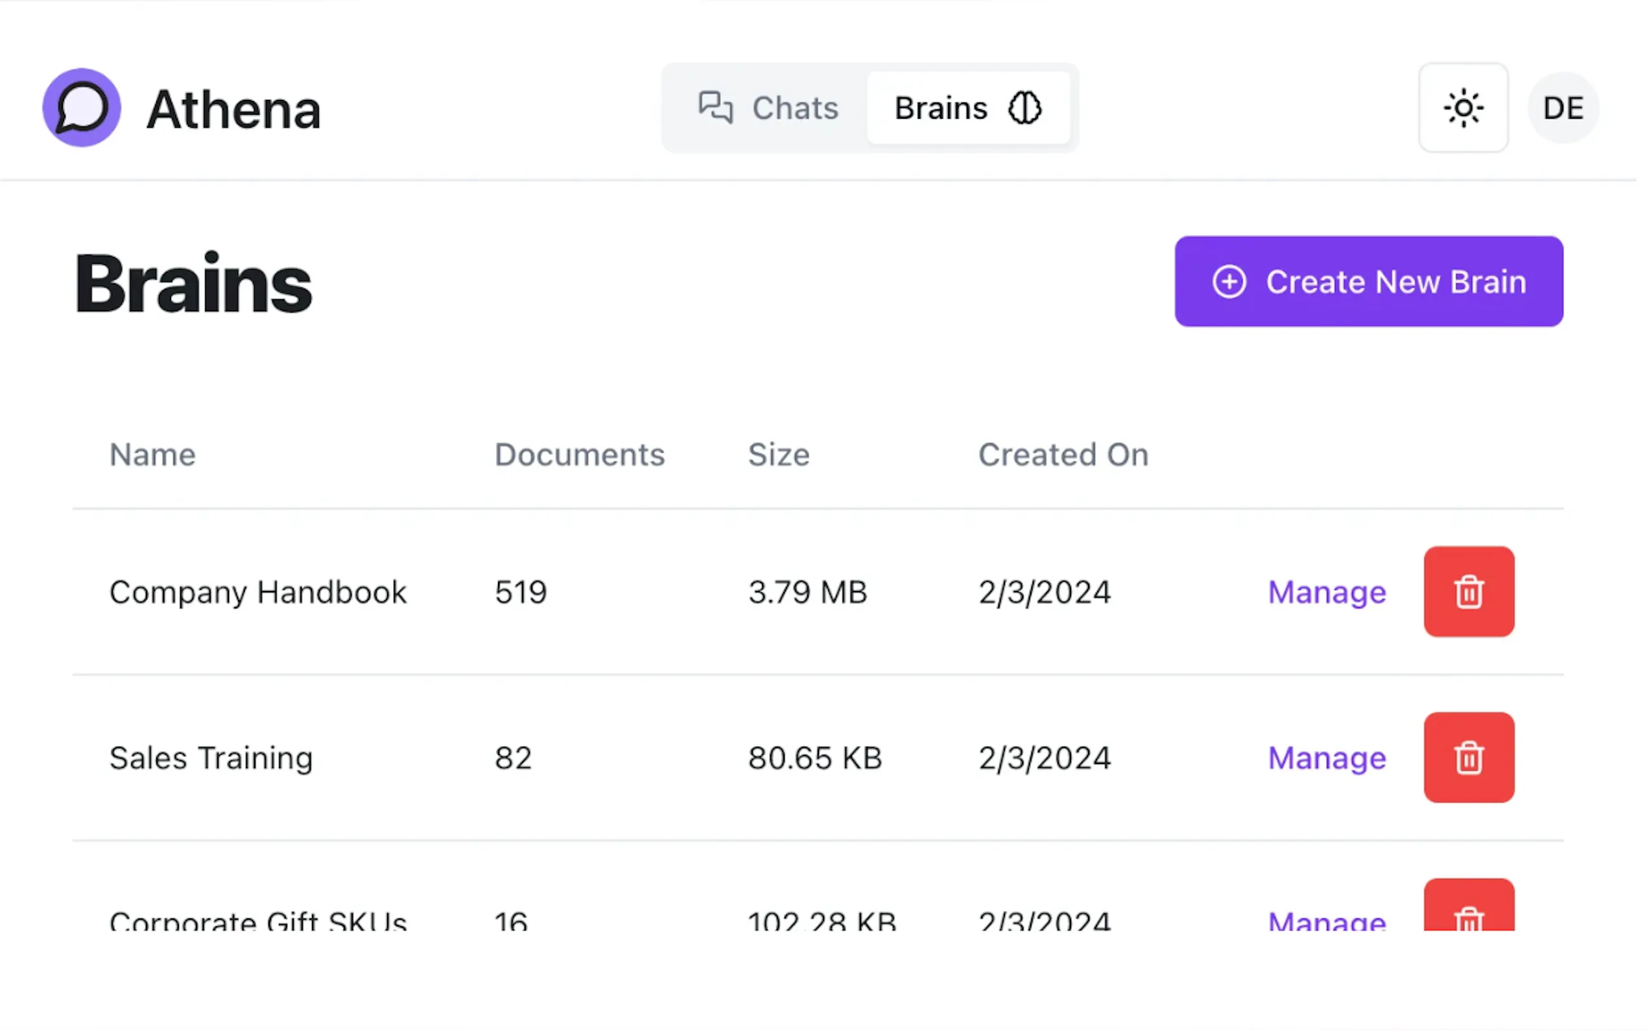Click the Documents column header

(579, 455)
